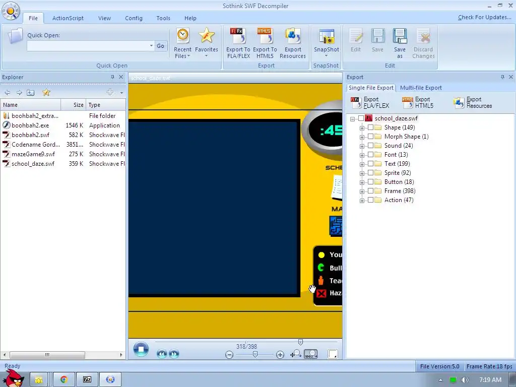
Task: Open the Help ribbon tab
Action: click(x=190, y=18)
